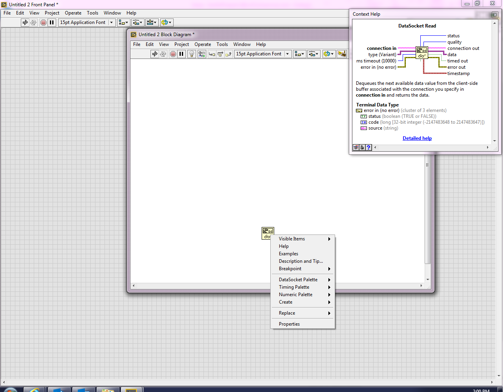Open the Block Diagram Project menu
Screen dimensions: 504x392
click(181, 44)
